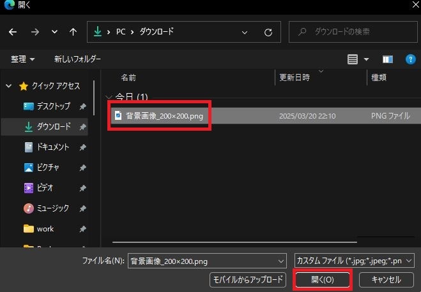421x292 pixels.
Task: Change the view layout icon
Action: point(353,59)
